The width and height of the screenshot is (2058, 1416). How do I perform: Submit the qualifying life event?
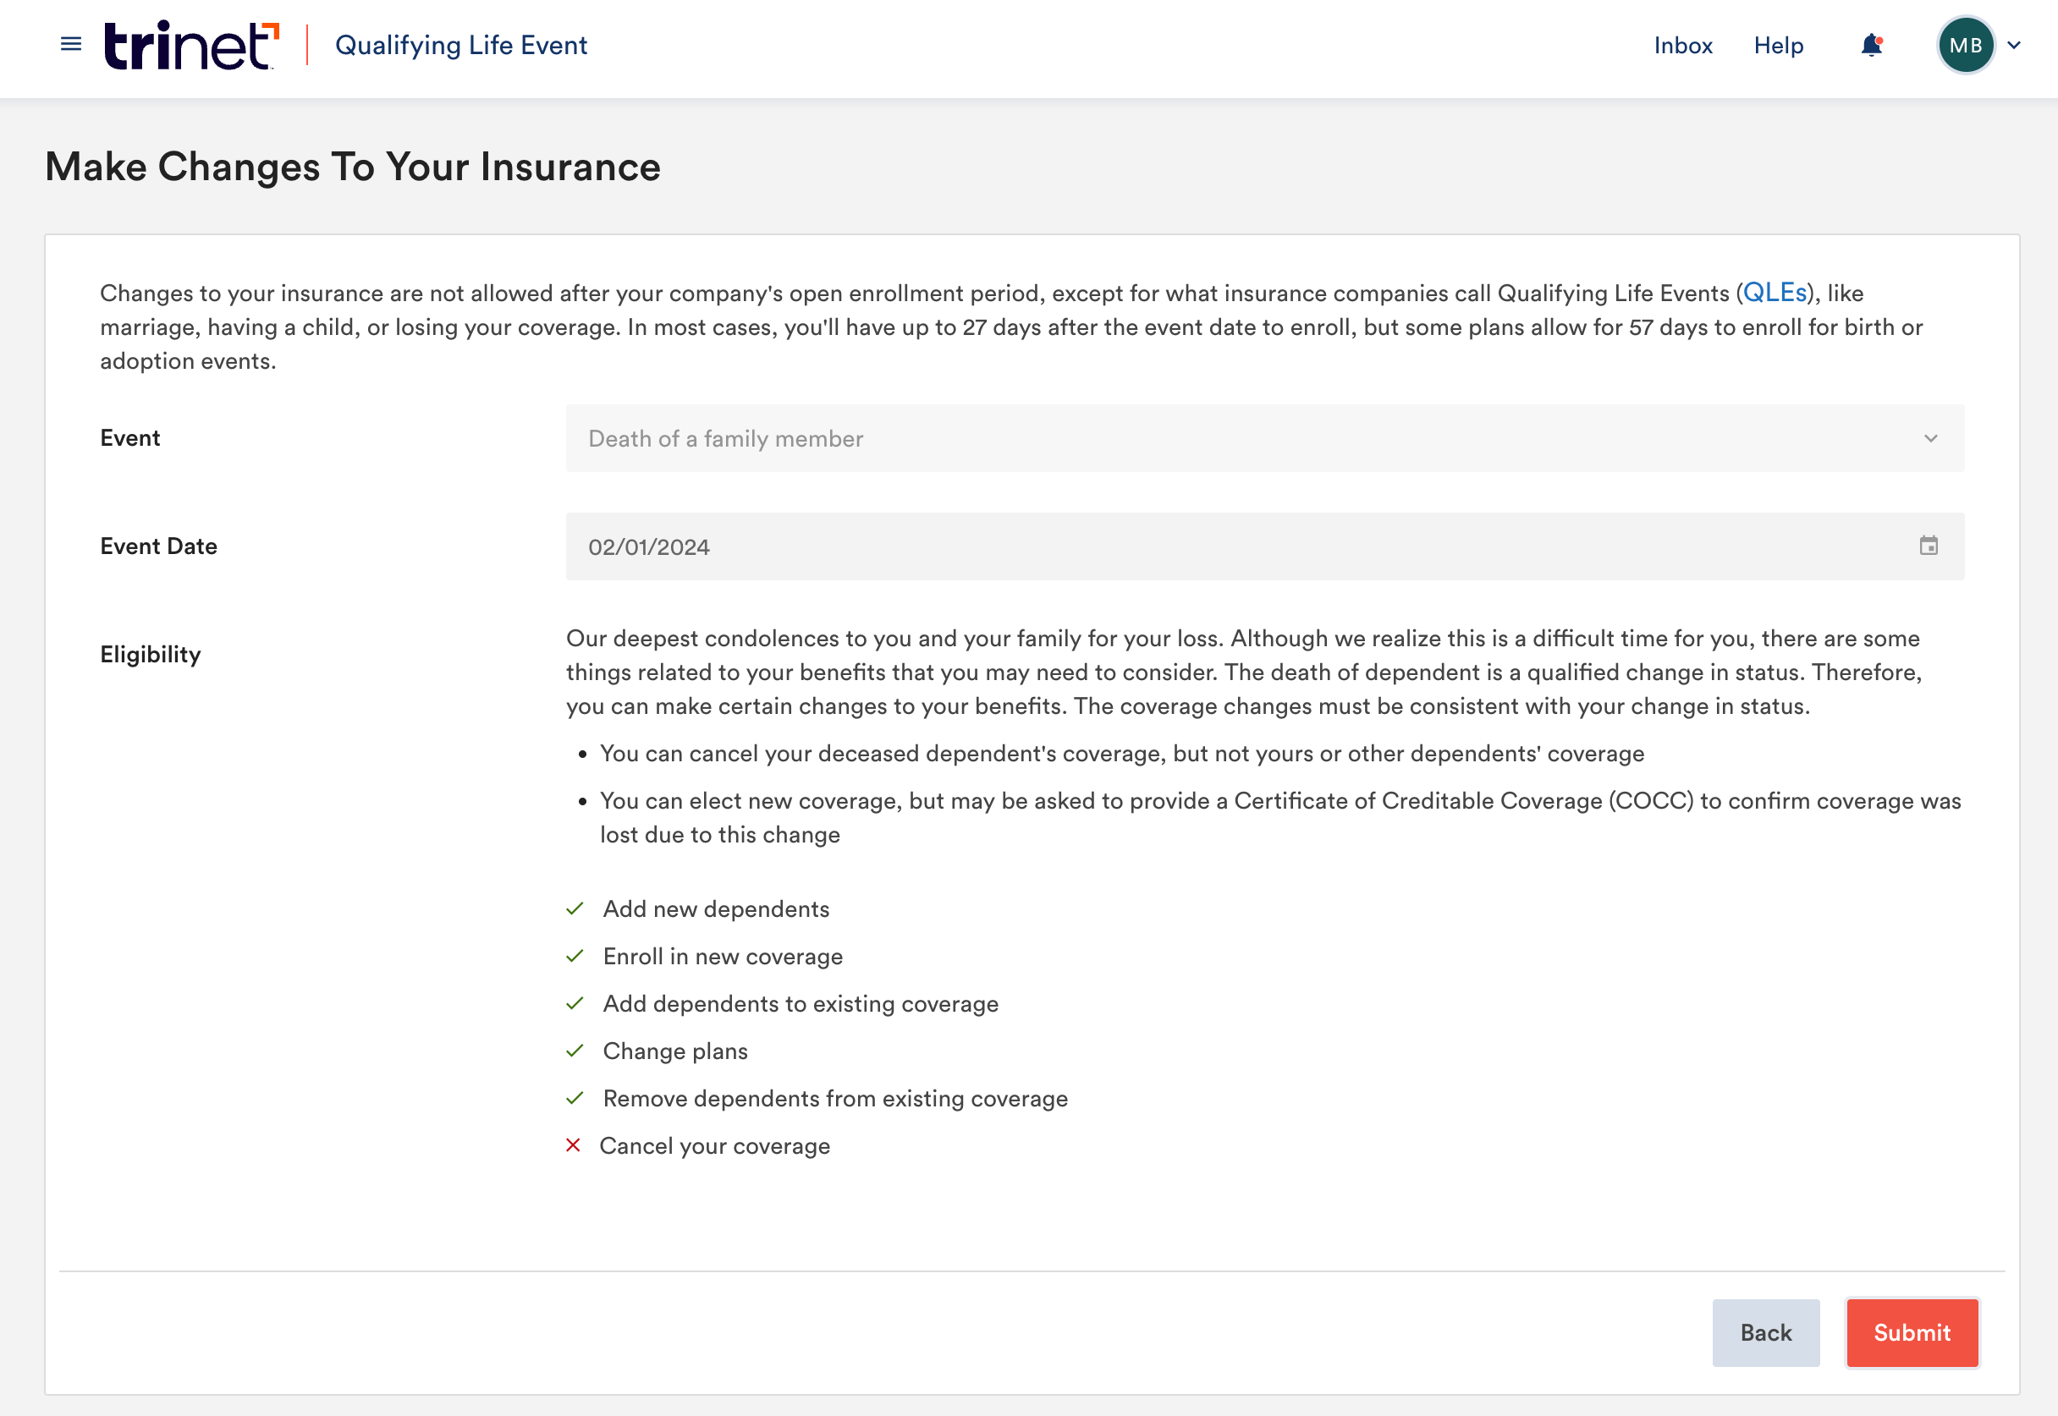(x=1911, y=1331)
